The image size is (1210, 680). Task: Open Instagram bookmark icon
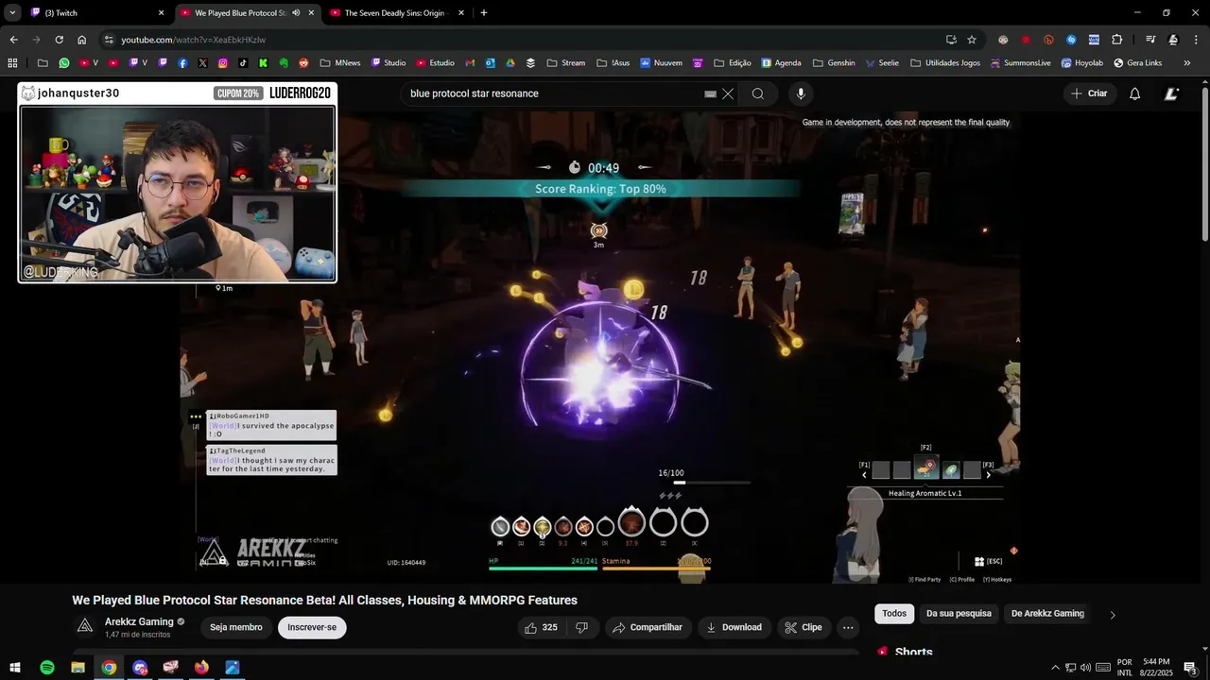[223, 63]
